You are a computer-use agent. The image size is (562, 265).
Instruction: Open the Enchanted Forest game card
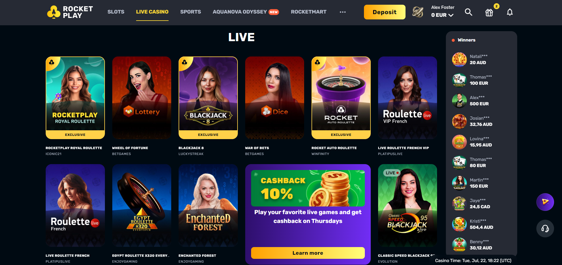point(208,205)
